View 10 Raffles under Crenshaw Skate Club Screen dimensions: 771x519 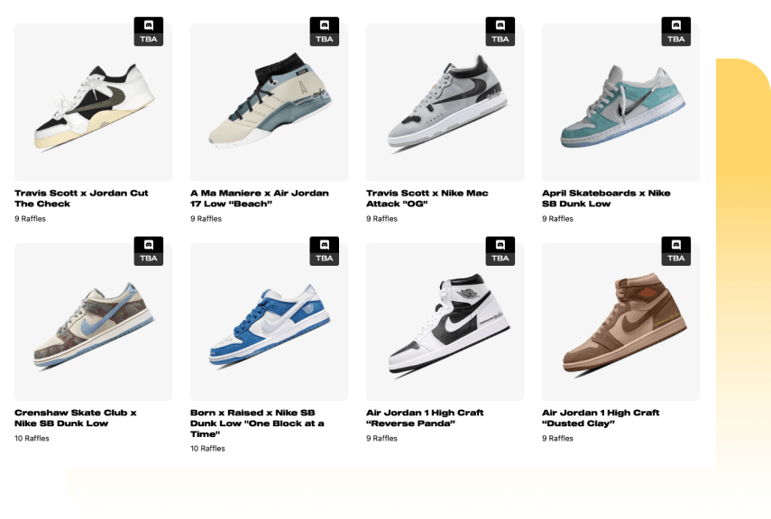click(x=32, y=439)
